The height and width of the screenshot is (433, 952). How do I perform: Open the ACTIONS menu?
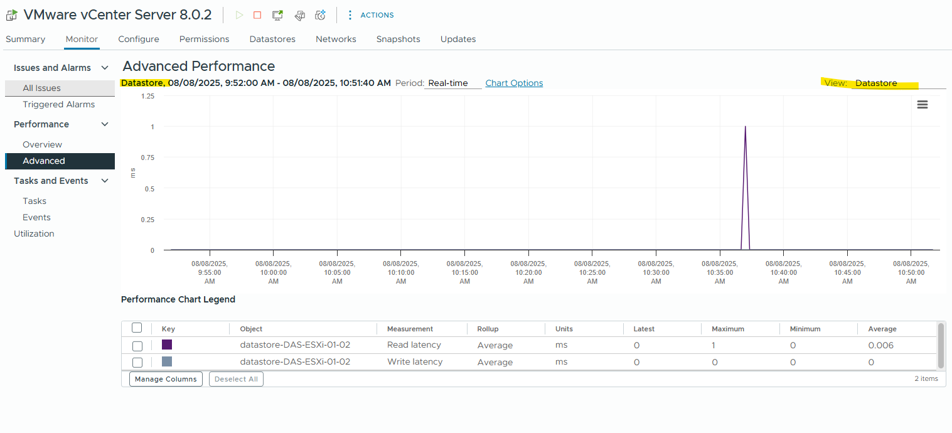click(x=371, y=15)
